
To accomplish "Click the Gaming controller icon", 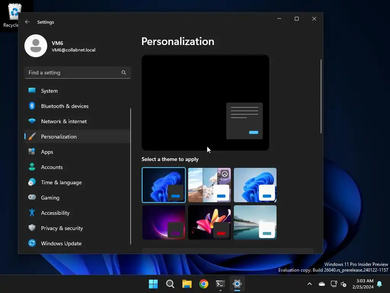I will point(32,197).
